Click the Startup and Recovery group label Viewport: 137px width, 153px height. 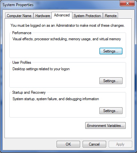click(29, 92)
